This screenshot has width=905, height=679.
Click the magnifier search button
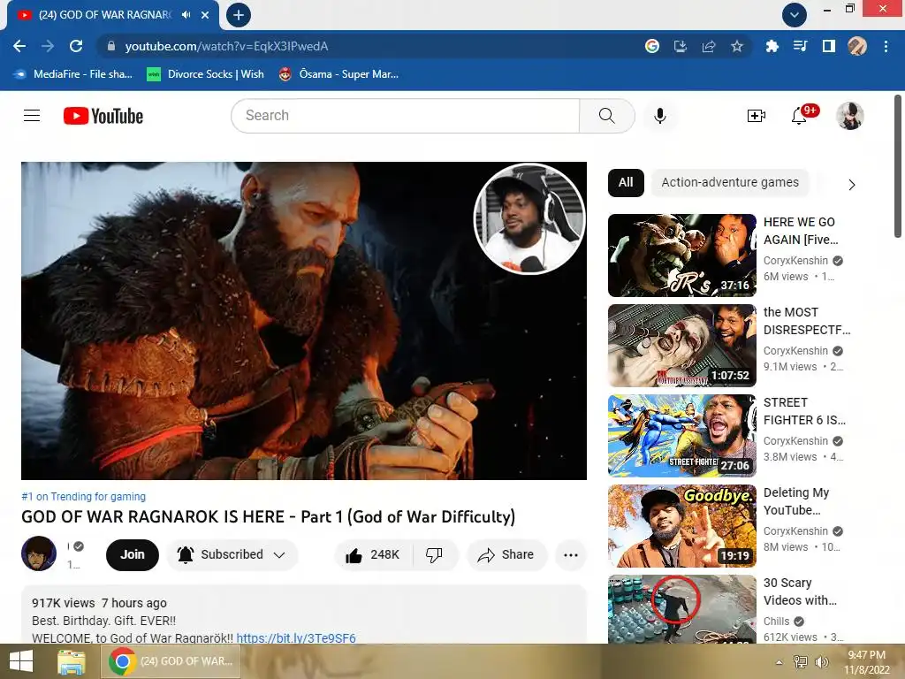click(606, 116)
